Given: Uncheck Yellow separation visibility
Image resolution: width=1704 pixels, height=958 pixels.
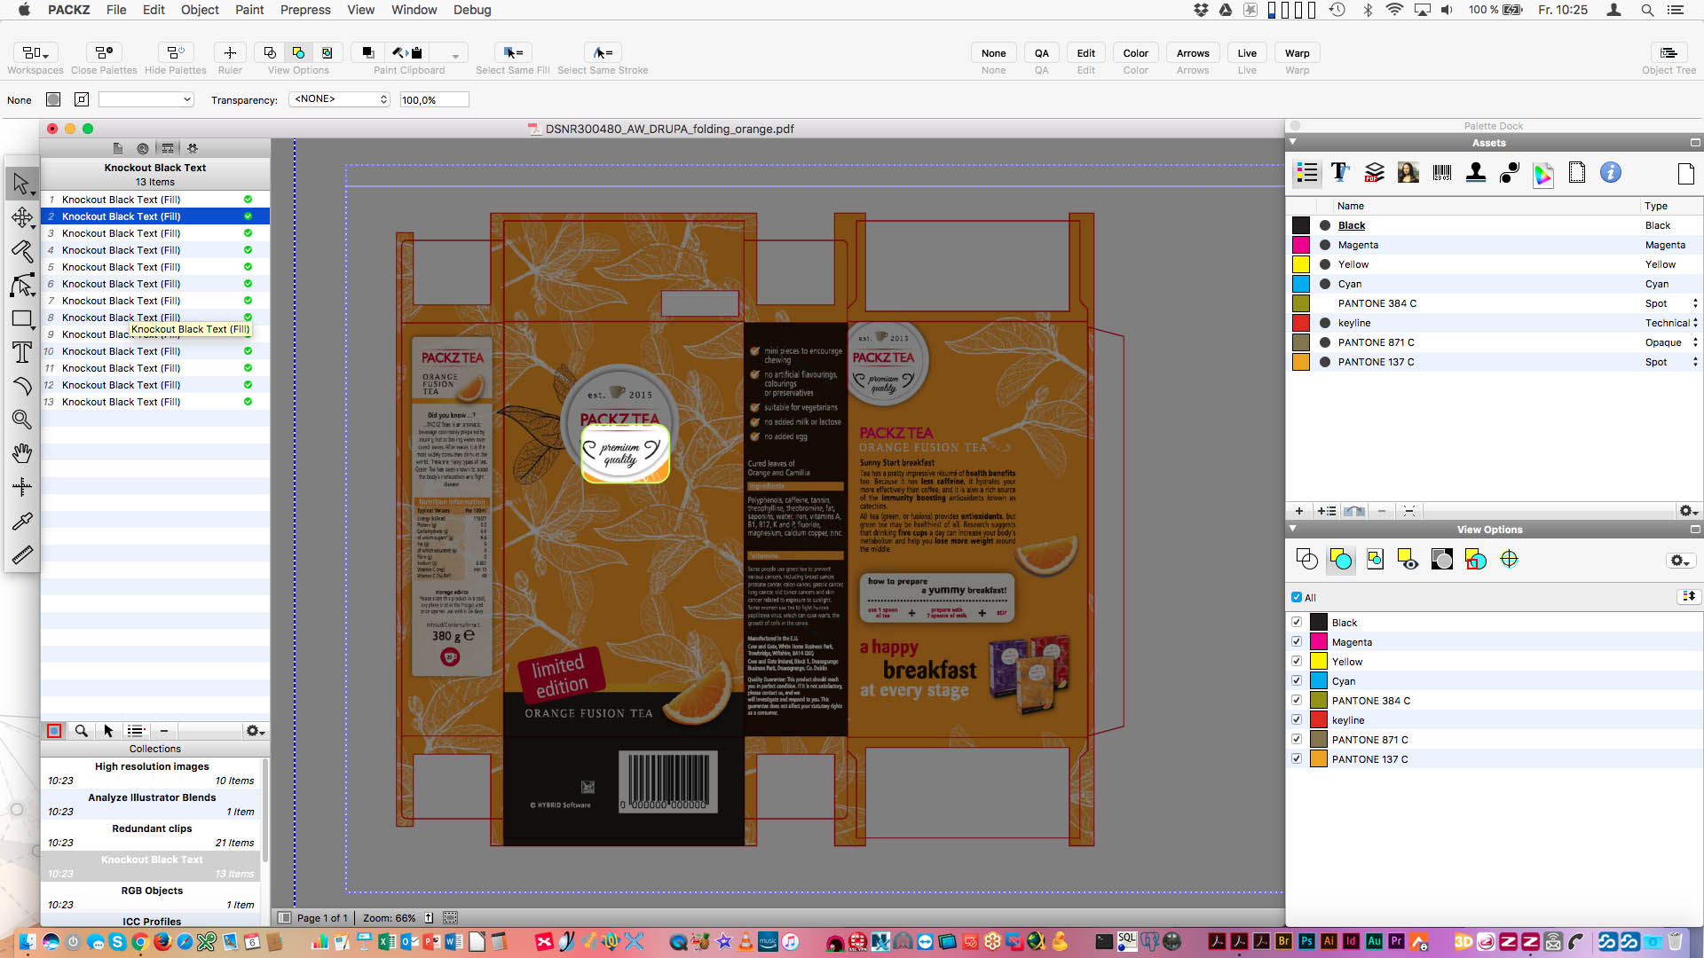Looking at the screenshot, I should click(x=1297, y=661).
